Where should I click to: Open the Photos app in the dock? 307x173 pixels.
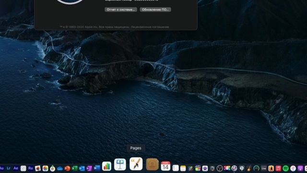(45, 168)
